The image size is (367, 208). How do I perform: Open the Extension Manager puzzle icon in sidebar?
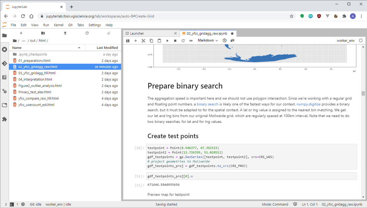pyautogui.click(x=4, y=119)
